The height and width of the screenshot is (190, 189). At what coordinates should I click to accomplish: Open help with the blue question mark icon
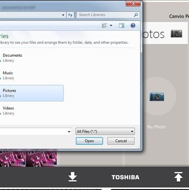click(133, 26)
